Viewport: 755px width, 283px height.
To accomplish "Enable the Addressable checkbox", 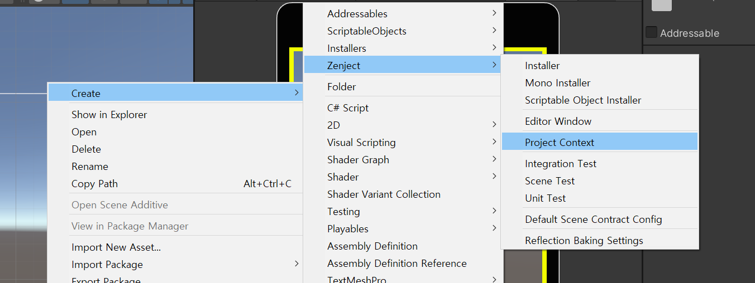I will [x=651, y=32].
